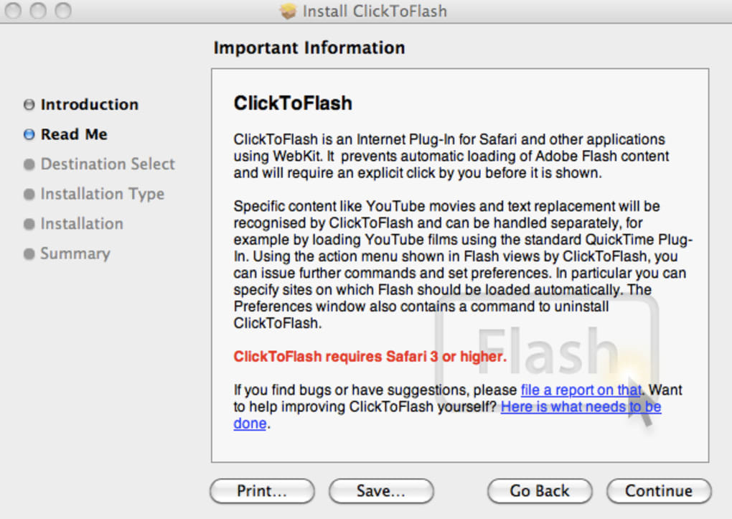Click the Important Information pane title

click(309, 48)
